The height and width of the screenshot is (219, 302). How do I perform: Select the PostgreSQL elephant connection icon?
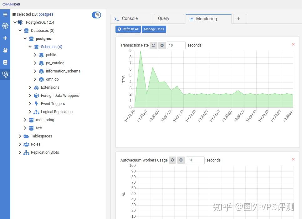click(x=5, y=74)
